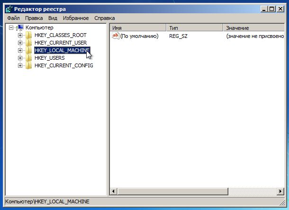The height and width of the screenshot is (210, 289).
Task: Click right arrow of horizontal scrollbar
Action: coord(280,192)
